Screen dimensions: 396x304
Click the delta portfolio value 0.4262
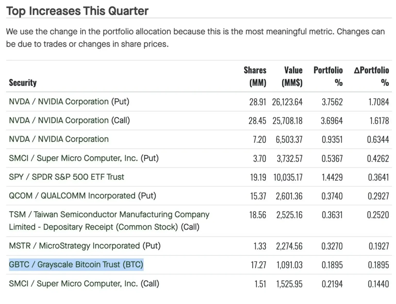378,158
